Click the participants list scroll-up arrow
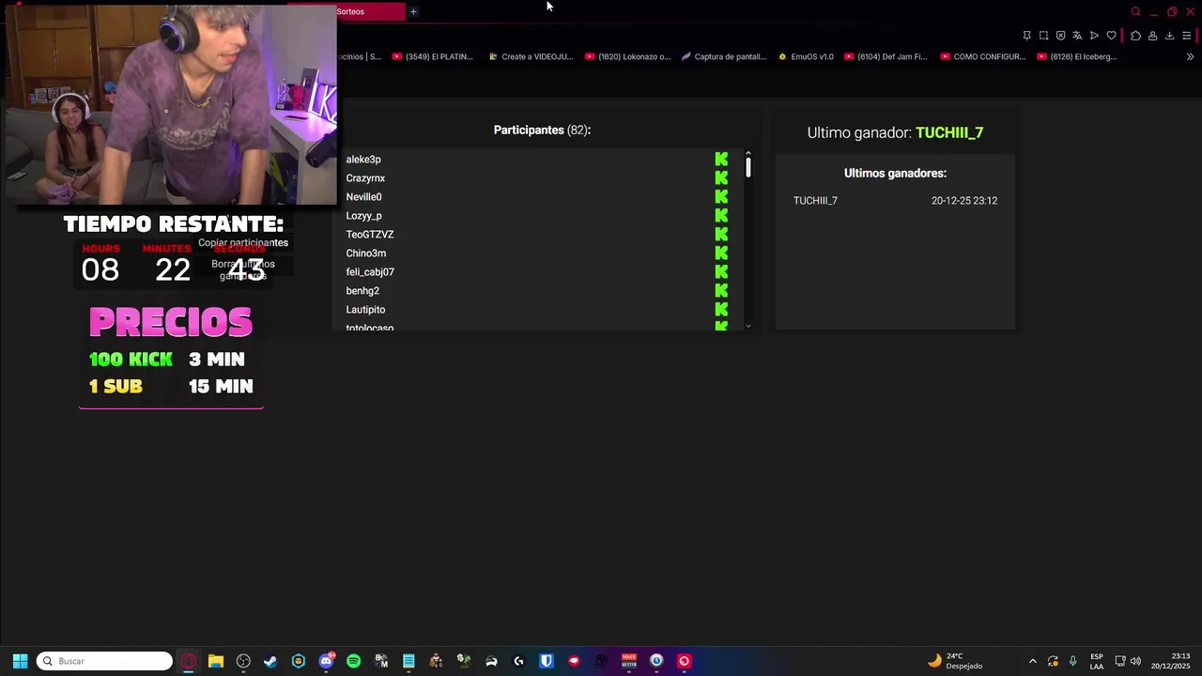This screenshot has width=1202, height=676. [x=748, y=153]
